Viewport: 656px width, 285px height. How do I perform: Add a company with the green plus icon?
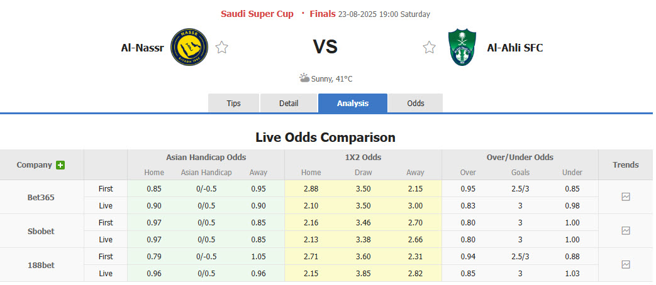[60, 165]
